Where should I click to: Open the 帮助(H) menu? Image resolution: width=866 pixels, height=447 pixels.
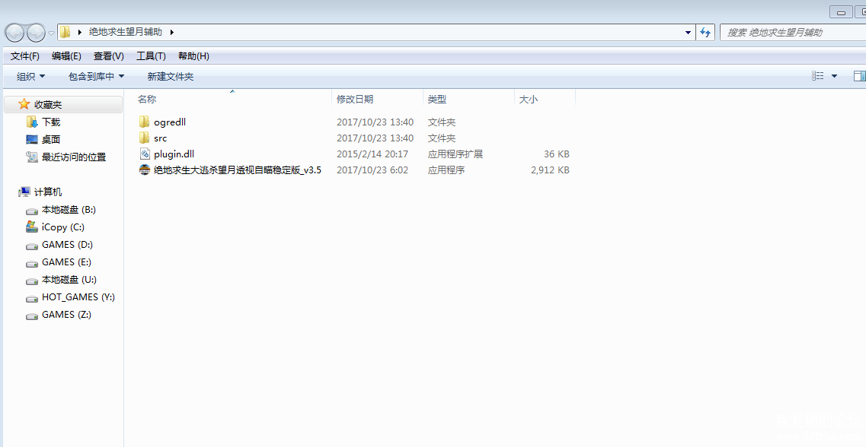[x=193, y=55]
